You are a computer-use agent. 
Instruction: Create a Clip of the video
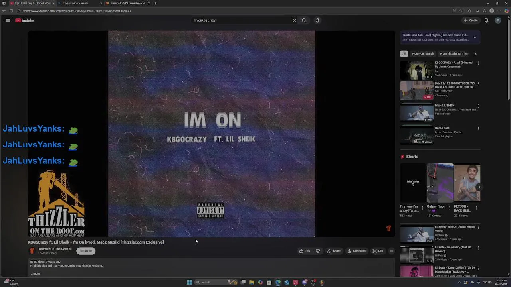click(378, 251)
